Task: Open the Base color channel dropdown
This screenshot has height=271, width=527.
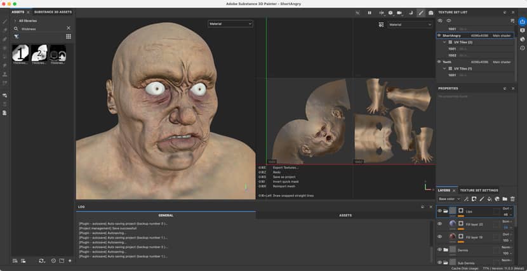Action: pyautogui.click(x=450, y=199)
